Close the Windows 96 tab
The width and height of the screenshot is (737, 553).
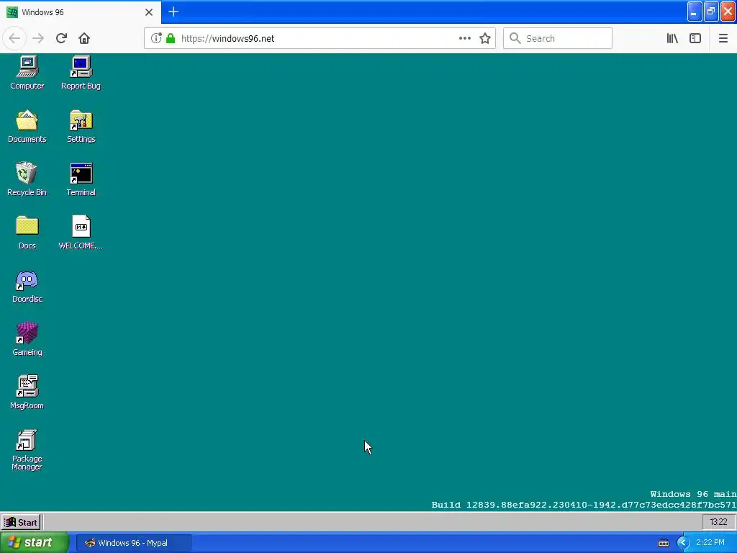[x=149, y=12]
